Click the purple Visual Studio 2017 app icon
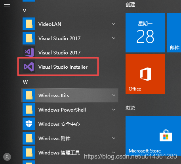Viewport: 181px width, 164px height. pyautogui.click(x=29, y=52)
